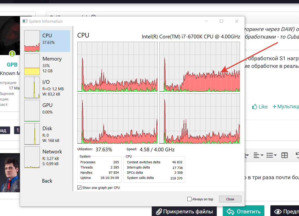Open the Memory section in sidebar

coord(47,64)
